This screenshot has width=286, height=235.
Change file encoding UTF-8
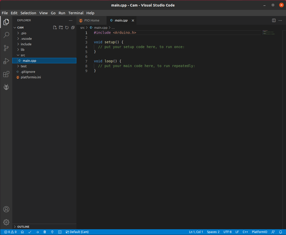click(227, 232)
